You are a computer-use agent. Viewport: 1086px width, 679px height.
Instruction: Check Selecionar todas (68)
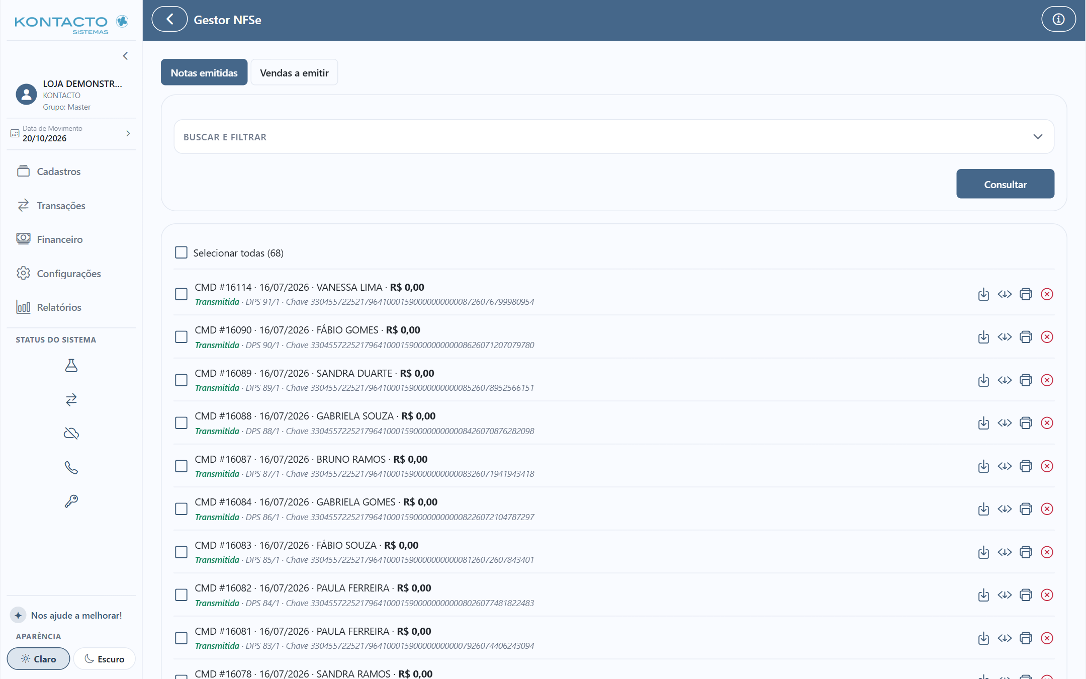[181, 252]
